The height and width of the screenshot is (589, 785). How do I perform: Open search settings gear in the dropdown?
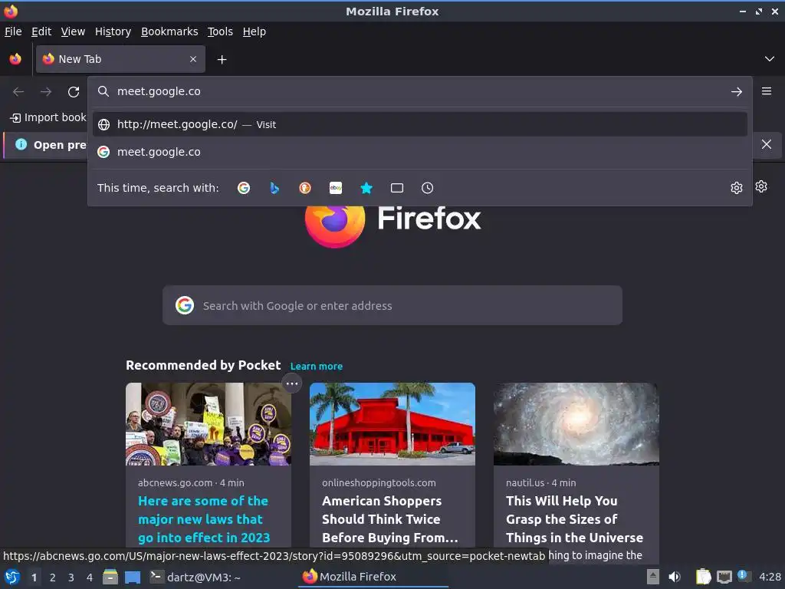737,188
